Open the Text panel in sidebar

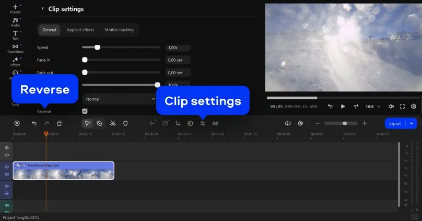click(x=15, y=35)
